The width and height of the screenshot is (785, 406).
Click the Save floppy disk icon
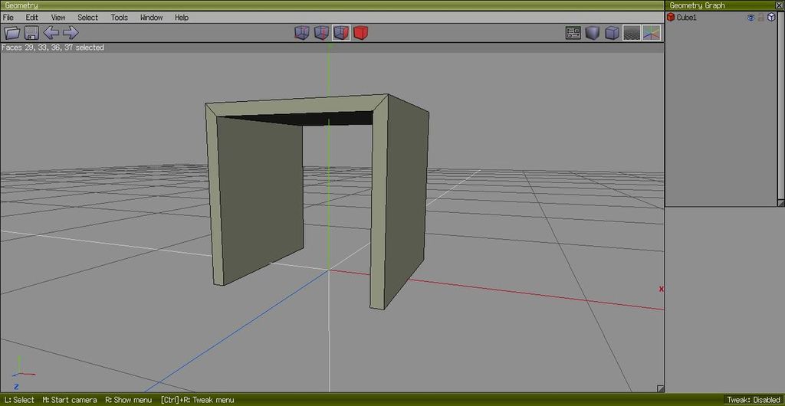point(31,33)
